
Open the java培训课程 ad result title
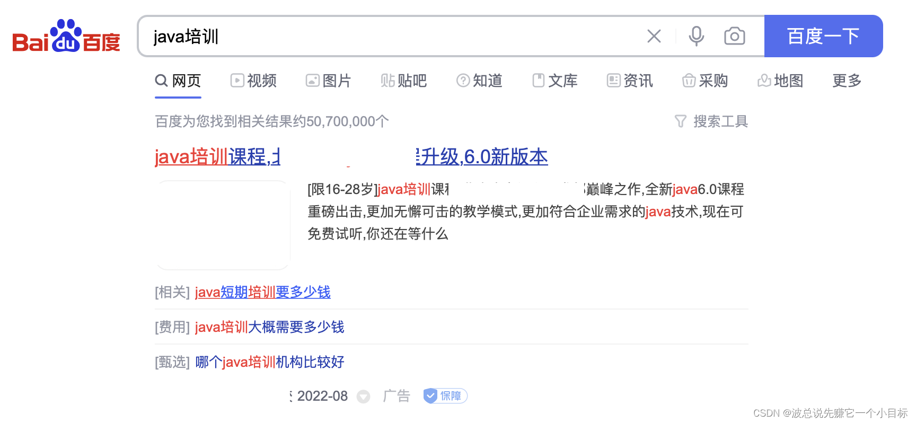(x=351, y=157)
